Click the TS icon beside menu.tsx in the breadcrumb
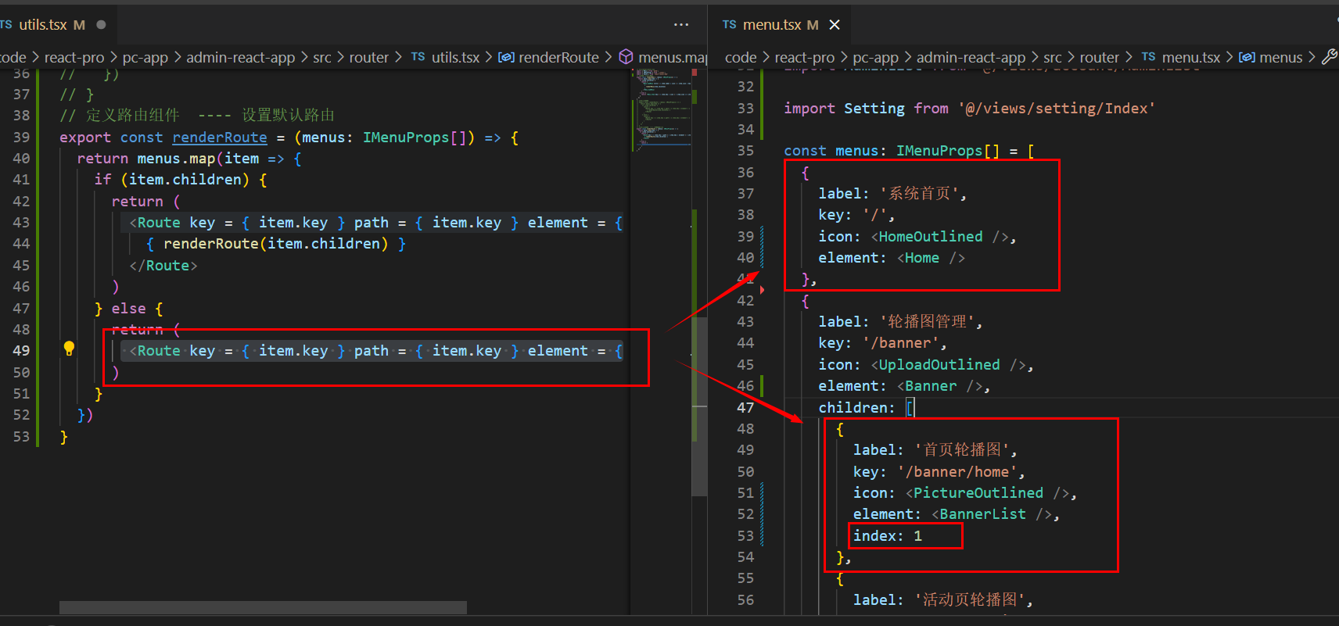This screenshot has width=1339, height=626. [1148, 57]
